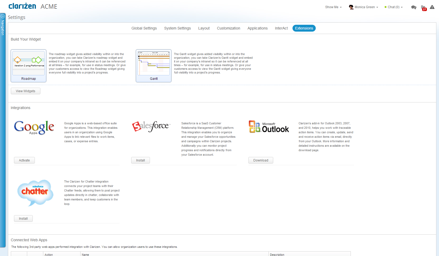Click the Salesforce Chatter cloud logo
The image size is (439, 256).
(35, 193)
